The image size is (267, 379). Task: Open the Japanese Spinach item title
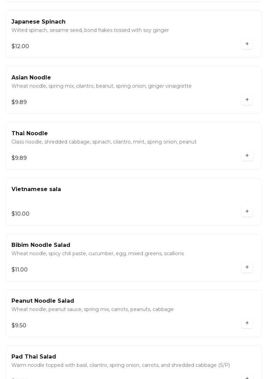coord(38,22)
